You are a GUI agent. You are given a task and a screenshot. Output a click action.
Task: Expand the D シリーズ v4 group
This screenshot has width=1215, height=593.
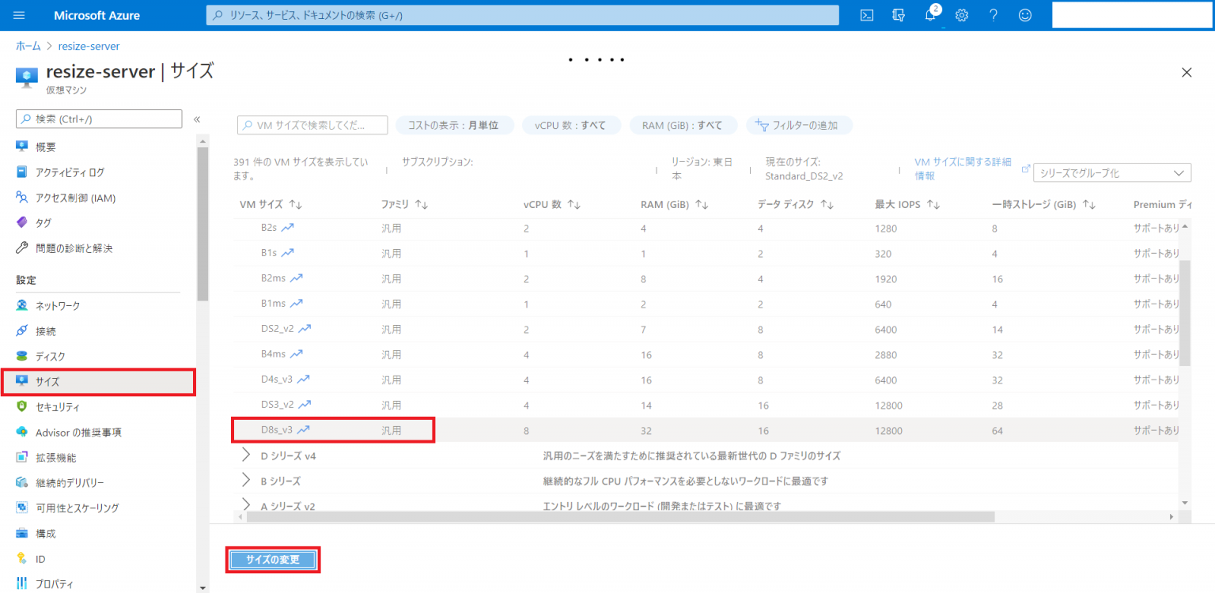click(x=247, y=455)
